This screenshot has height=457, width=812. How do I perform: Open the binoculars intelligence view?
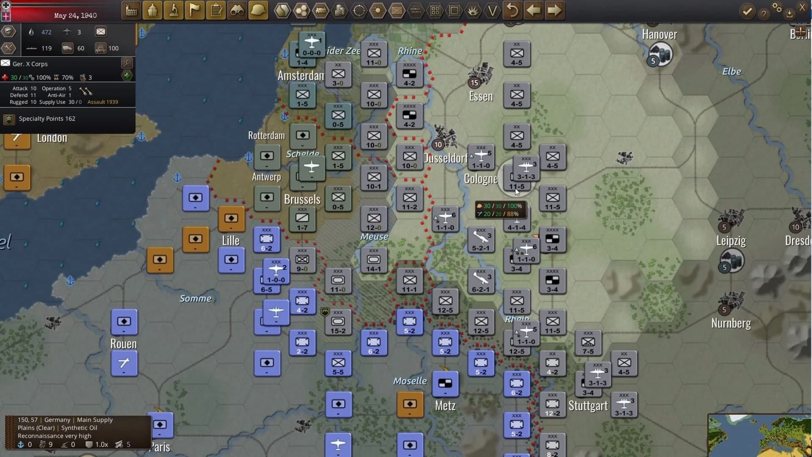tap(237, 10)
